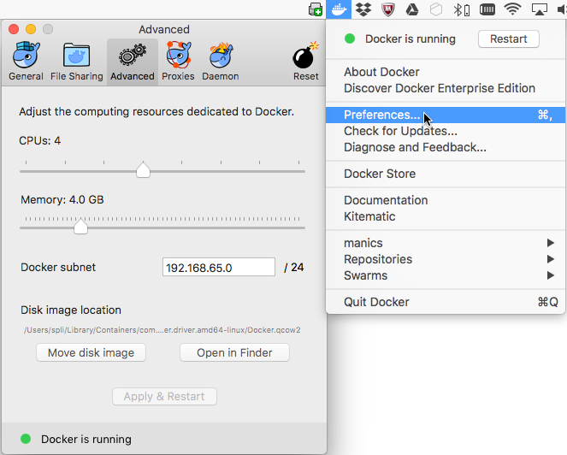567x455 pixels.
Task: Click the 'CPUs: 4' label
Action: pyautogui.click(x=40, y=140)
